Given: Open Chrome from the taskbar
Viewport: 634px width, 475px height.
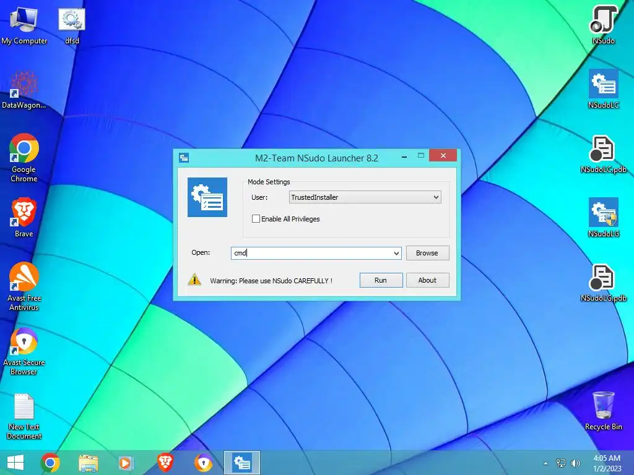Looking at the screenshot, I should (50, 463).
